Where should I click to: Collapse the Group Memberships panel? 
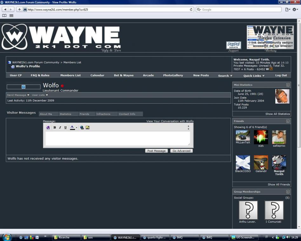point(288,192)
